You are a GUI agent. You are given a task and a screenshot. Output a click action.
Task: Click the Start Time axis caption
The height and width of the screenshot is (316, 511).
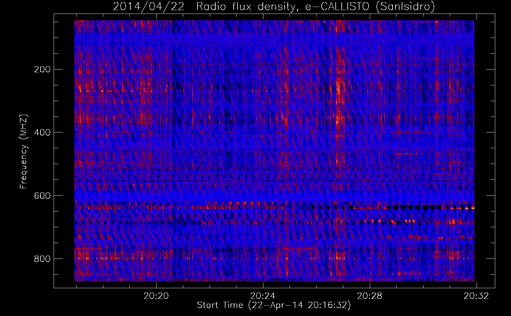click(x=274, y=305)
